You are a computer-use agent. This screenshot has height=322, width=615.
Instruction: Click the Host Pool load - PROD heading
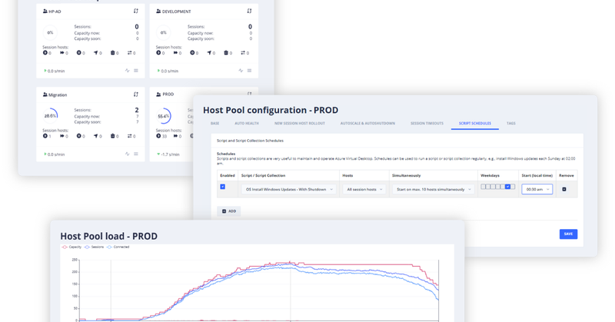(108, 236)
